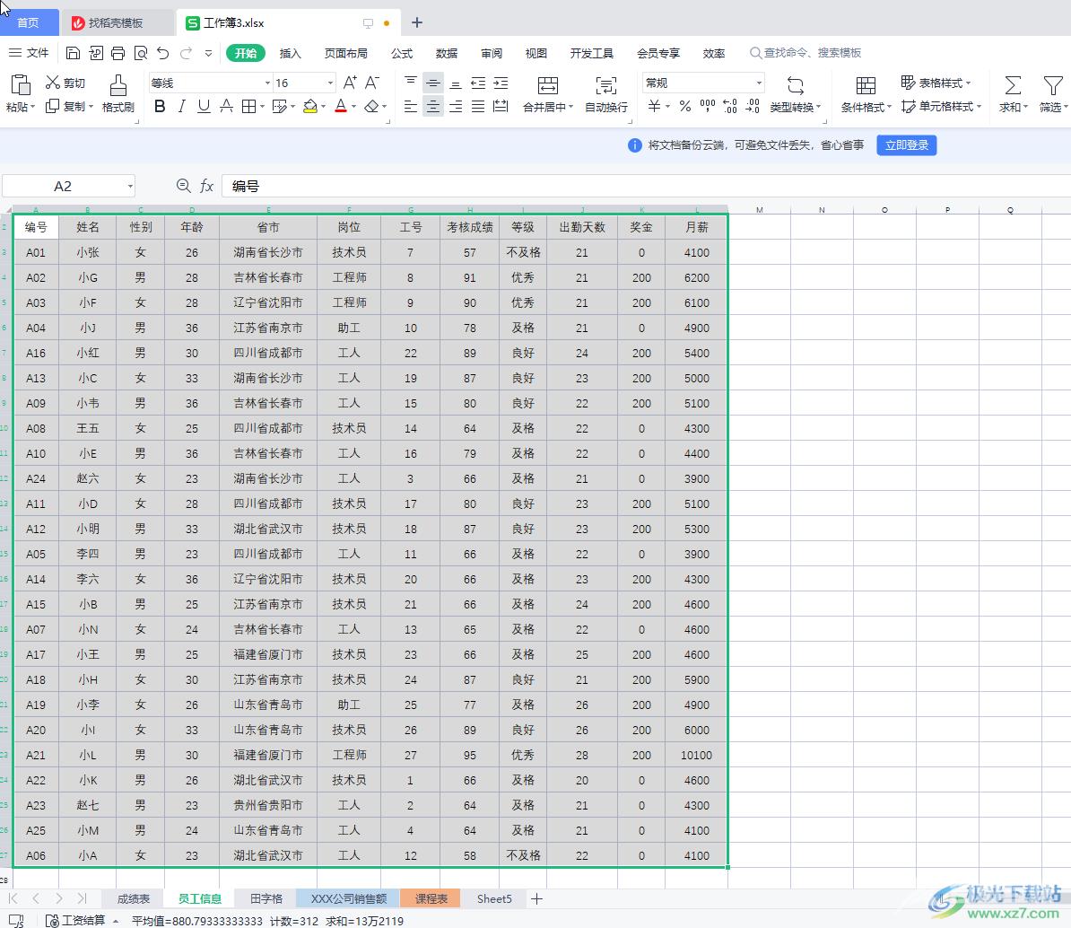Image resolution: width=1071 pixels, height=928 pixels.
Task: Go to the 首页 home tab
Action: (x=28, y=22)
